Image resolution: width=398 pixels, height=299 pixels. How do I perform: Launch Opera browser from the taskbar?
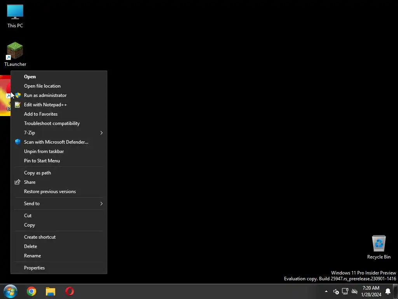click(x=70, y=291)
